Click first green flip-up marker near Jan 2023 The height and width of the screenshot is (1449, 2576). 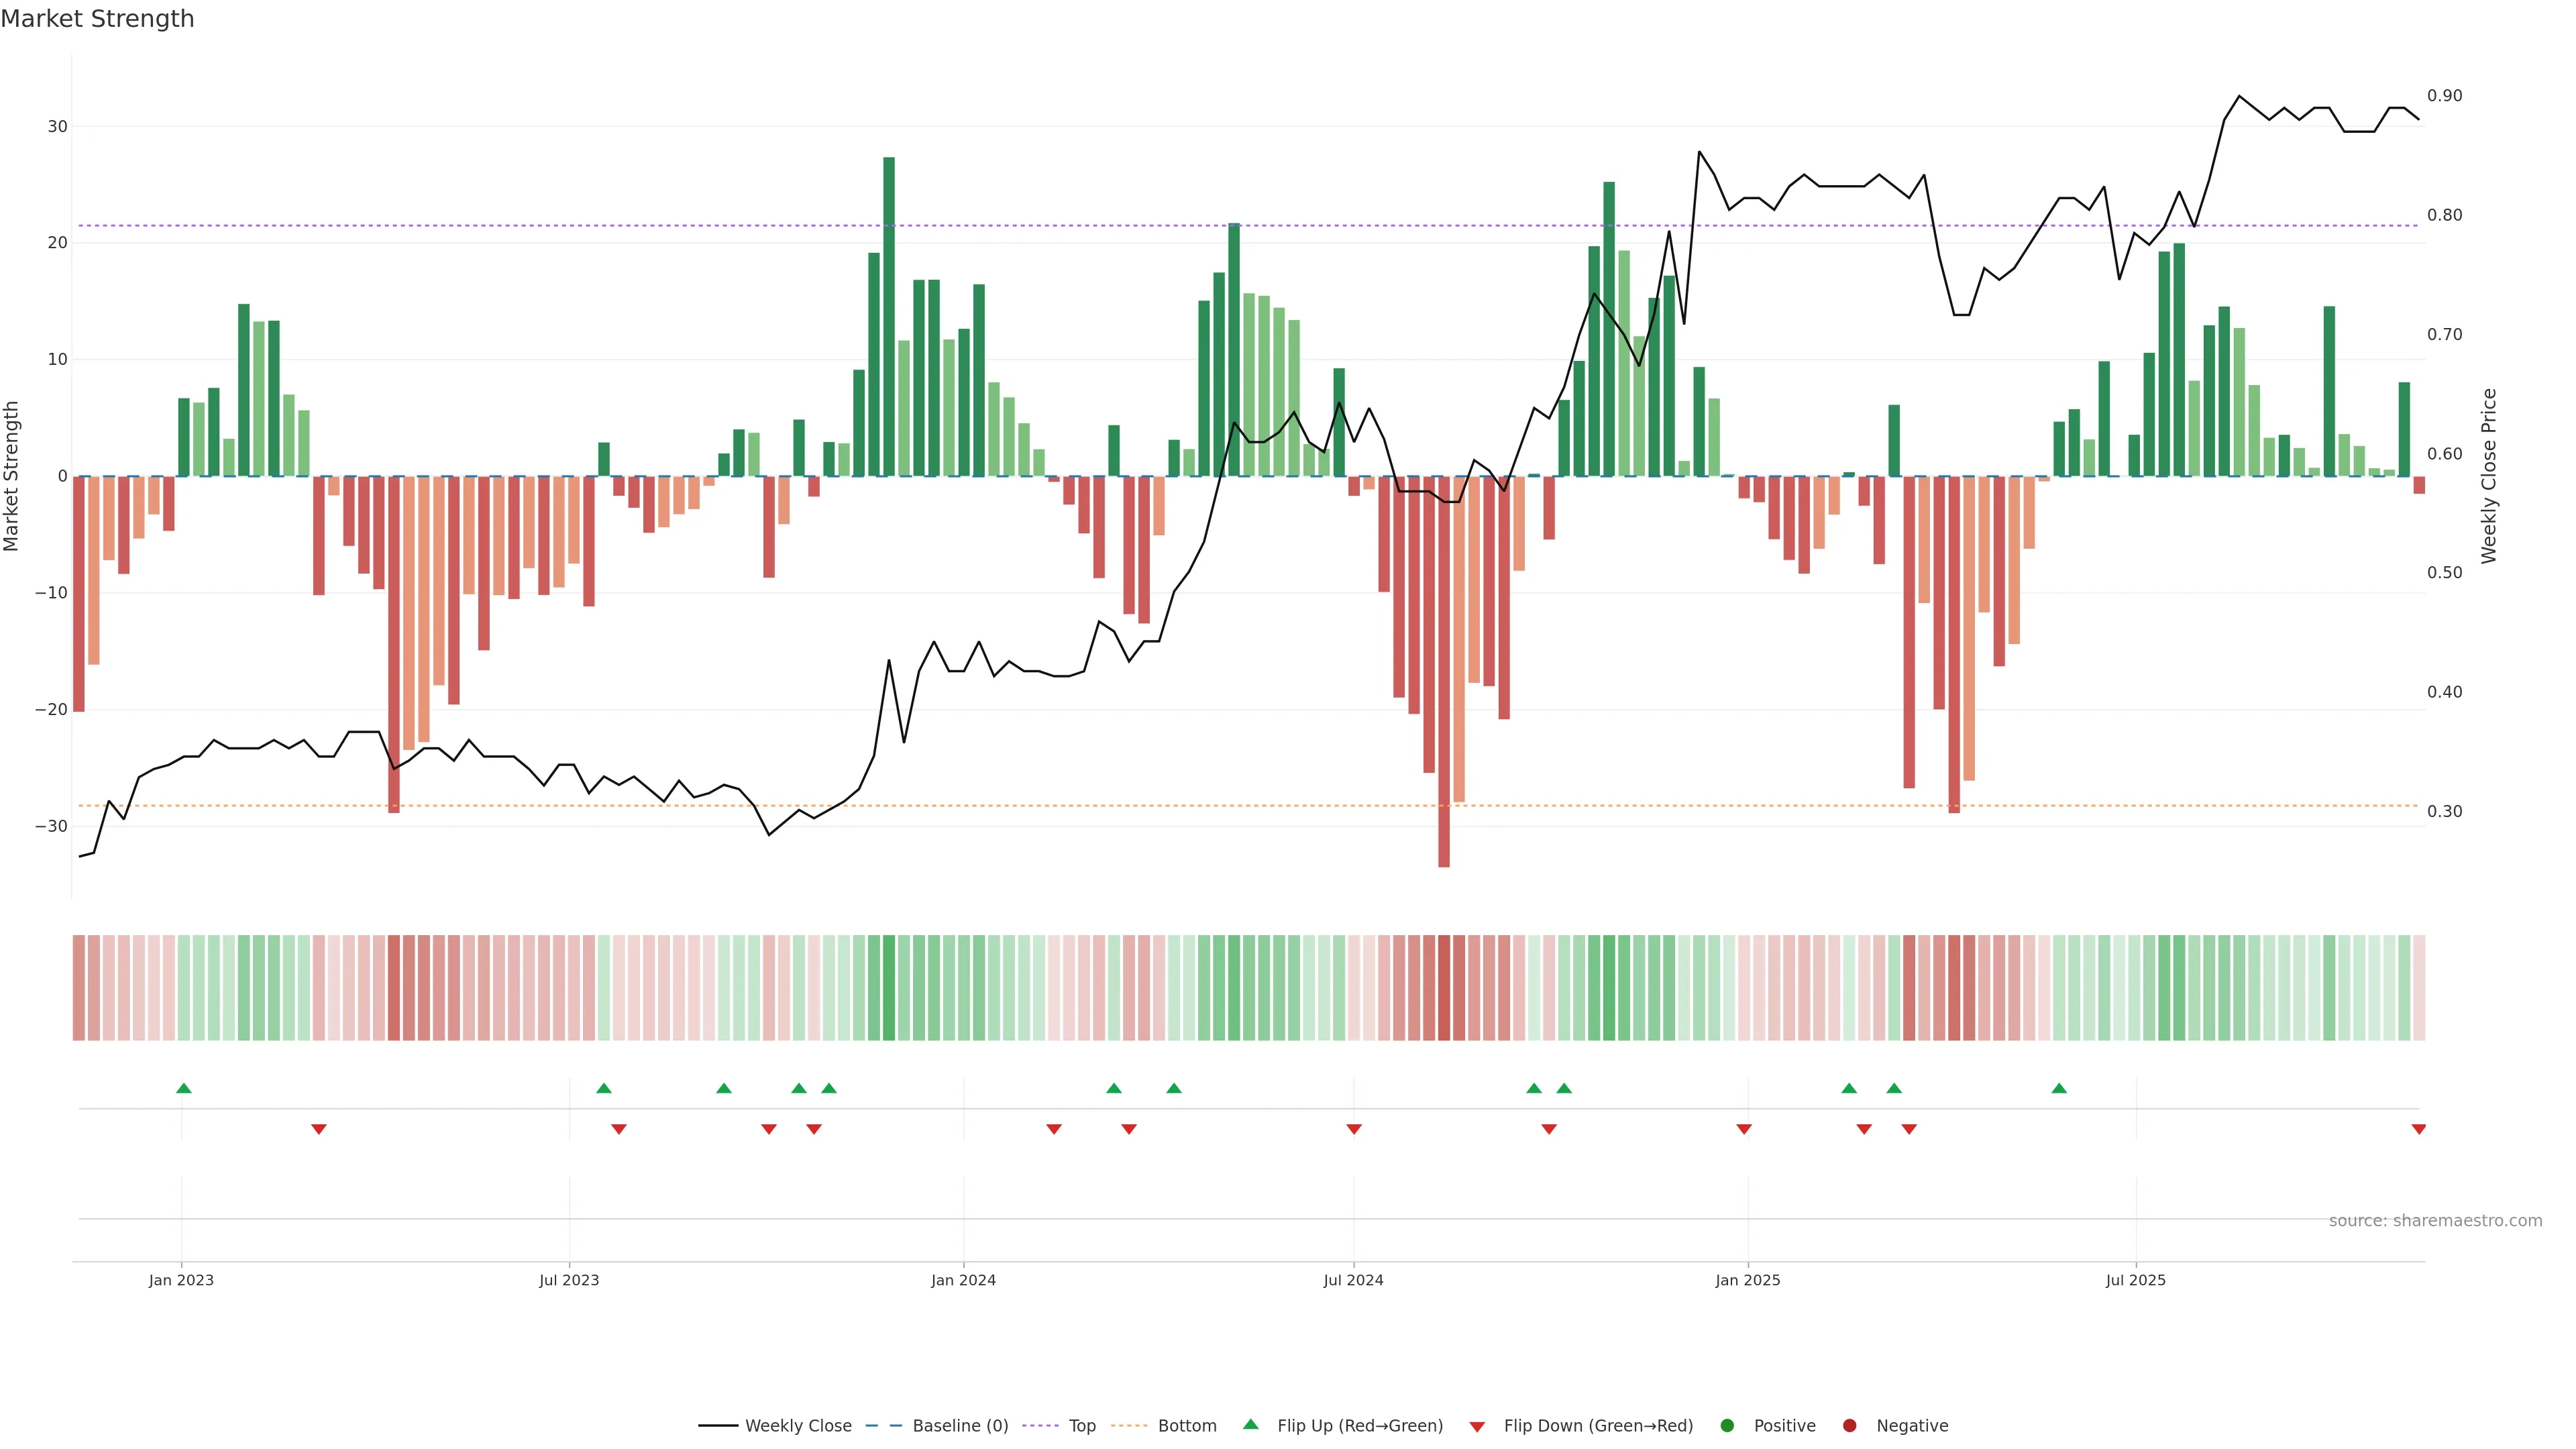[x=184, y=1088]
